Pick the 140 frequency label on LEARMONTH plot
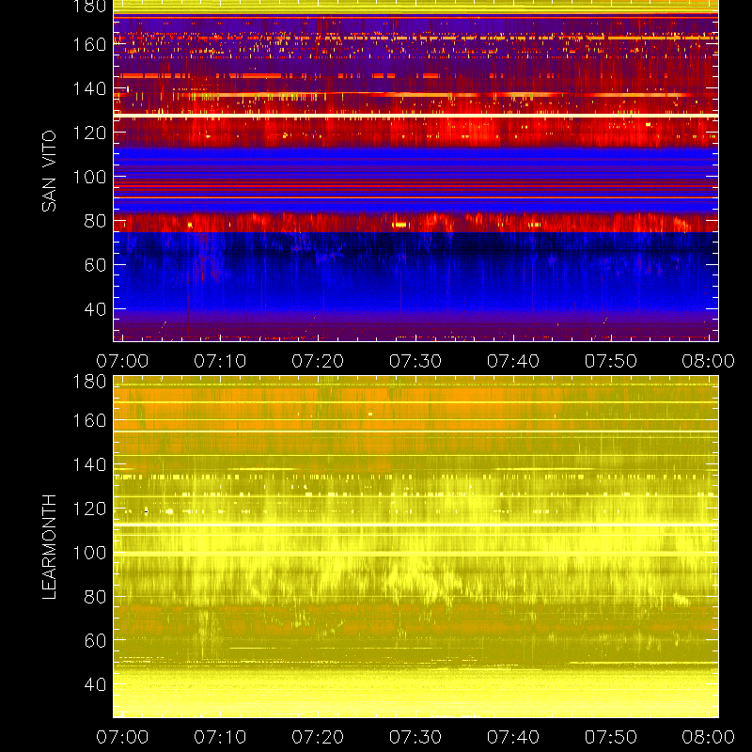Image resolution: width=752 pixels, height=752 pixels. click(x=89, y=464)
